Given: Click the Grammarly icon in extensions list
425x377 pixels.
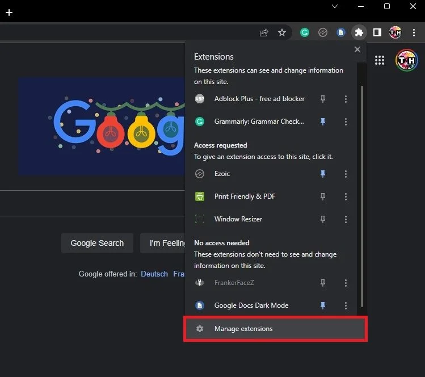Looking at the screenshot, I should click(200, 122).
